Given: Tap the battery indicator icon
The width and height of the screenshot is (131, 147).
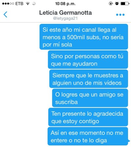Looking at the screenshot, I should click(125, 4).
